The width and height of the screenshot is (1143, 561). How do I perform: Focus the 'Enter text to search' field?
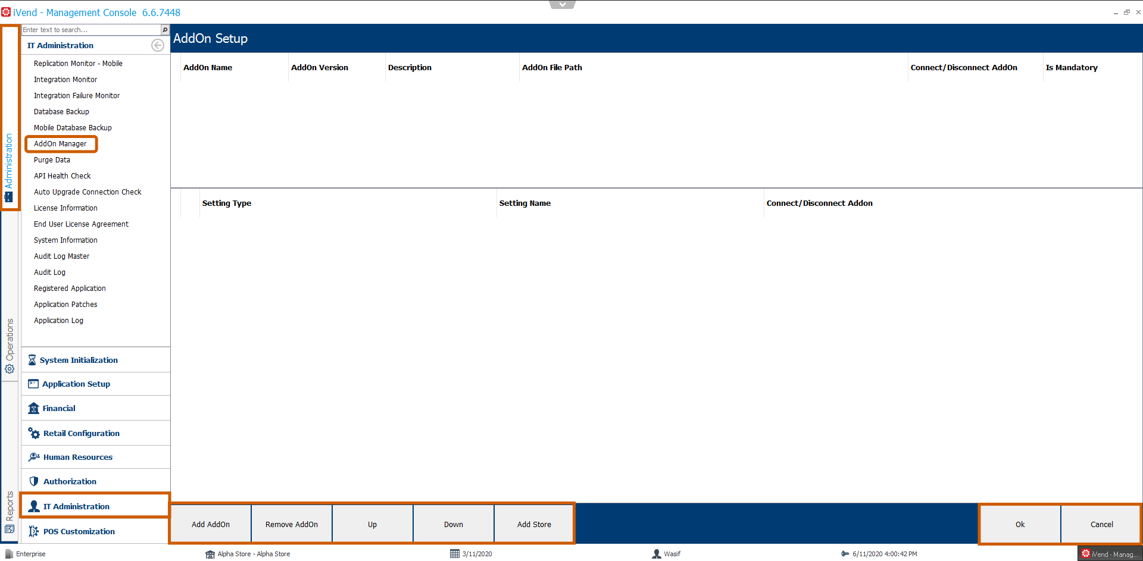[x=90, y=30]
